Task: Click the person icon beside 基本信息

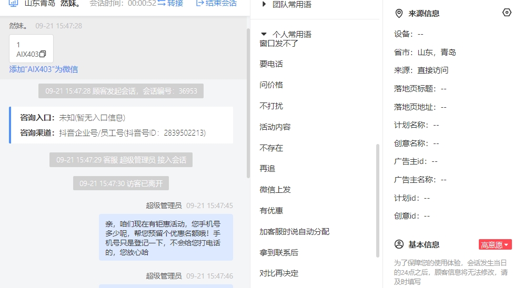Action: click(399, 244)
